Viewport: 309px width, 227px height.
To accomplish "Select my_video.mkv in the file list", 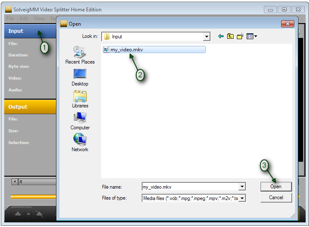I will coord(154,50).
